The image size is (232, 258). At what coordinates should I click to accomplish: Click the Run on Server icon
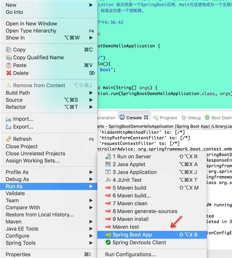tap(108, 156)
